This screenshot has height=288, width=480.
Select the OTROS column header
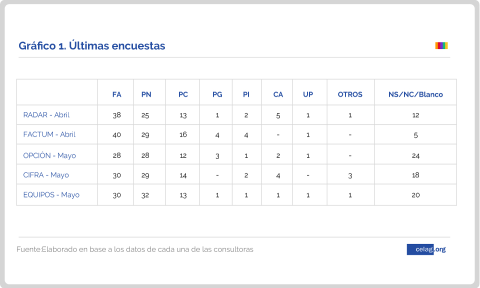[350, 94]
